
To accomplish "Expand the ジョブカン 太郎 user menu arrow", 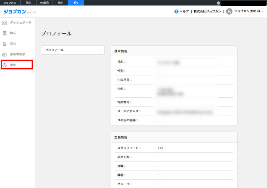I will [262, 11].
